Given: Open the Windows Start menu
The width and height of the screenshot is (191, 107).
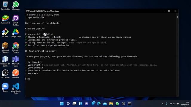Looking at the screenshot, I should [62, 104].
